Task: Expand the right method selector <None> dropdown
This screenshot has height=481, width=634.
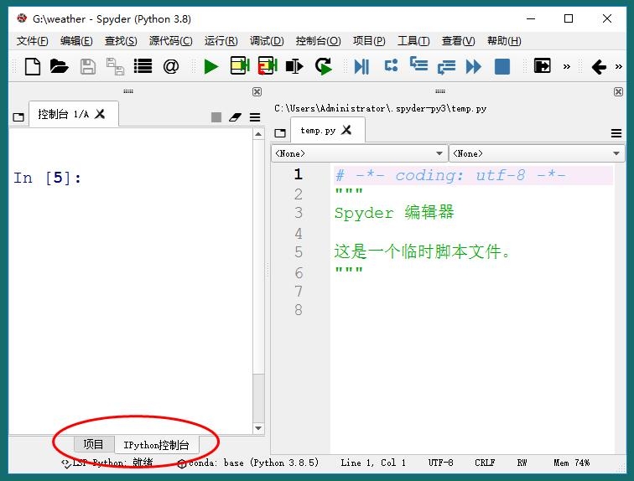Action: (x=537, y=153)
